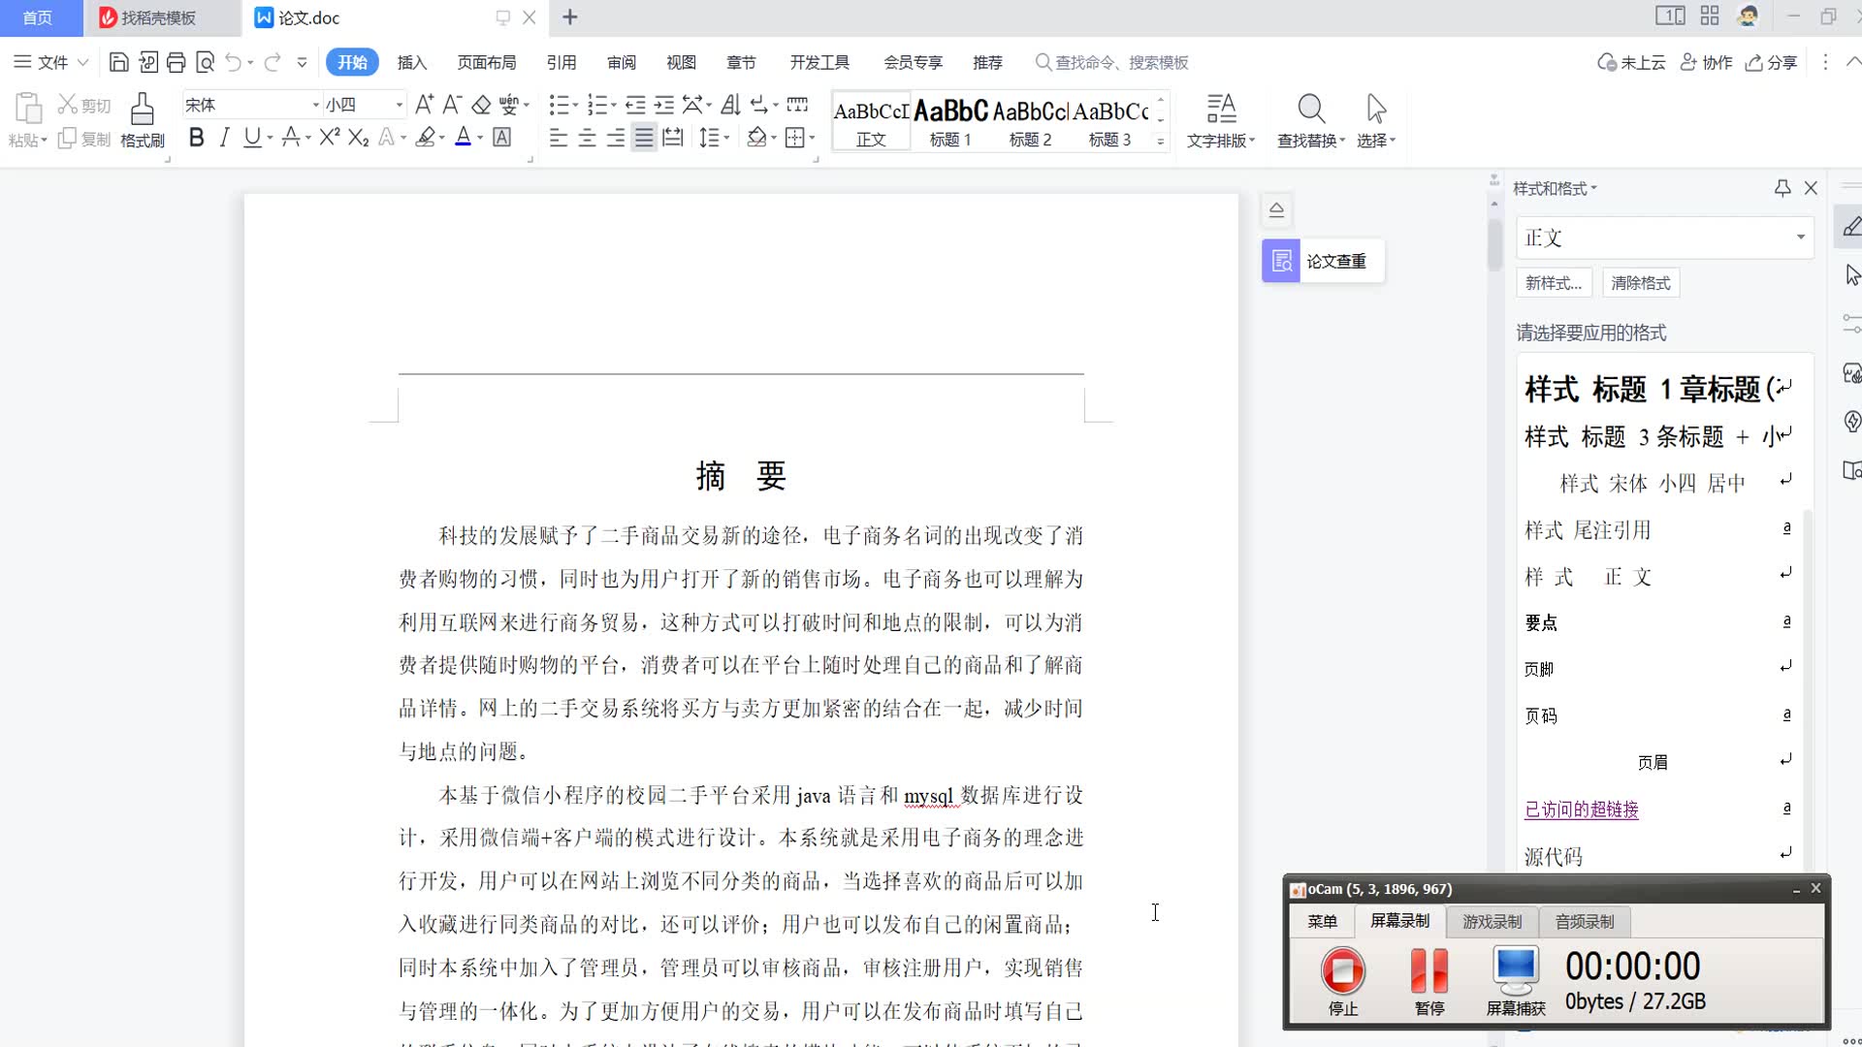1862x1047 pixels.
Task: Toggle Italic formatting button
Action: tap(224, 138)
